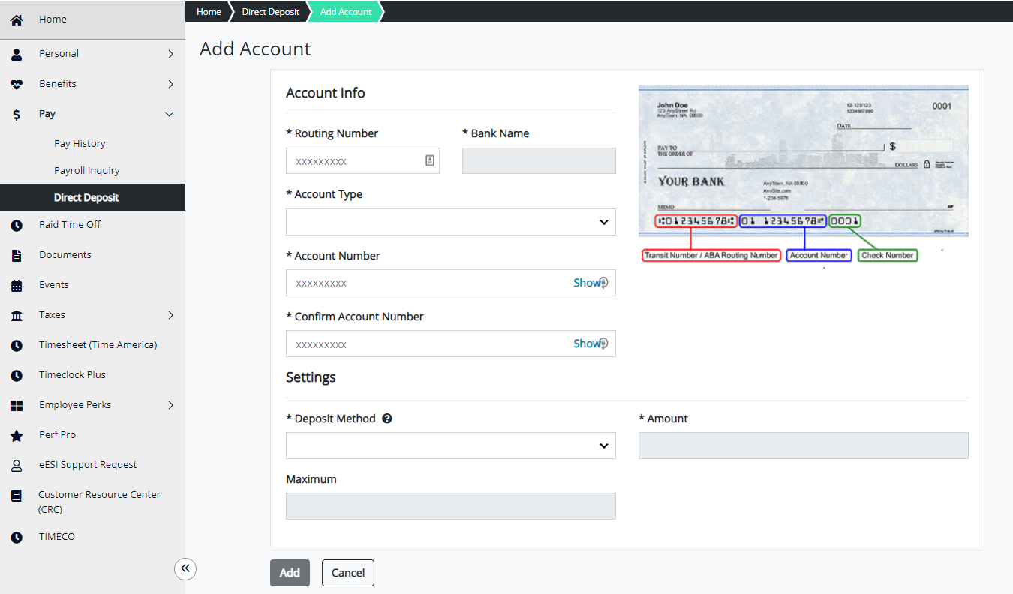Screen dimensions: 1013x594
Task: Click the Benefits heart icon
Action: pos(17,83)
